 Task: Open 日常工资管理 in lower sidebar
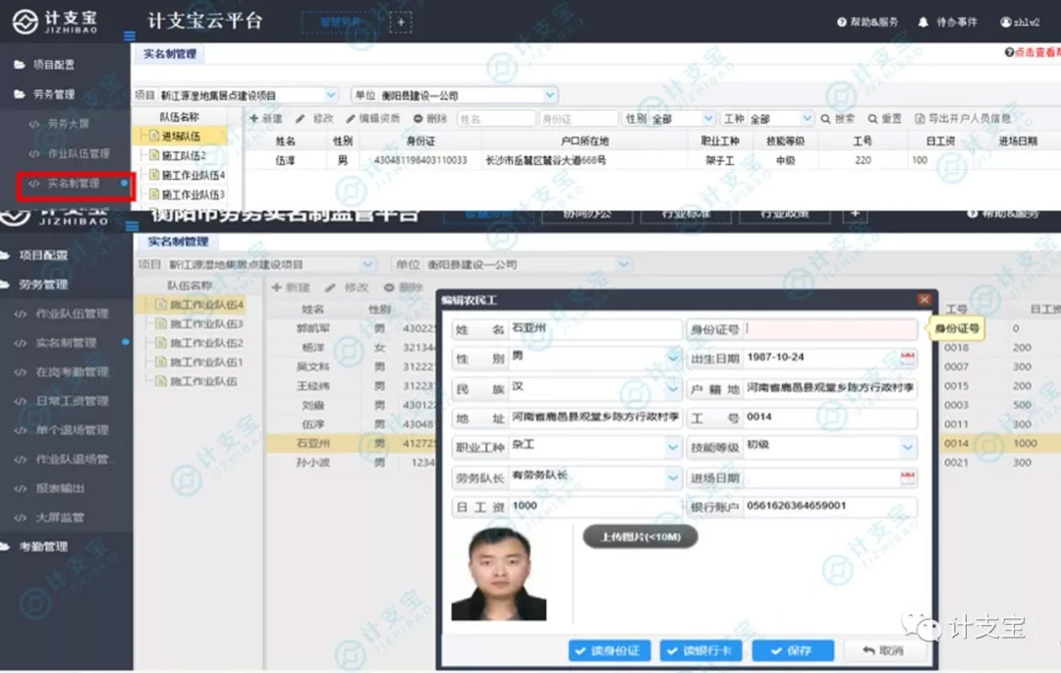73,401
